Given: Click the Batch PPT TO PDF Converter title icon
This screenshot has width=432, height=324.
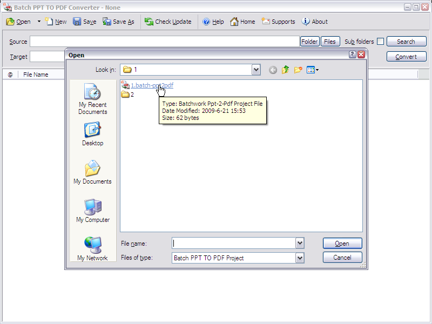Looking at the screenshot, I should pyautogui.click(x=8, y=8).
